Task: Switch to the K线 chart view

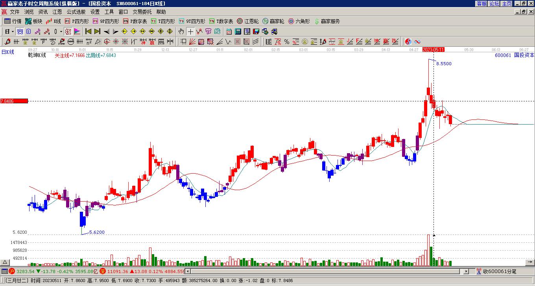Action: (53, 21)
